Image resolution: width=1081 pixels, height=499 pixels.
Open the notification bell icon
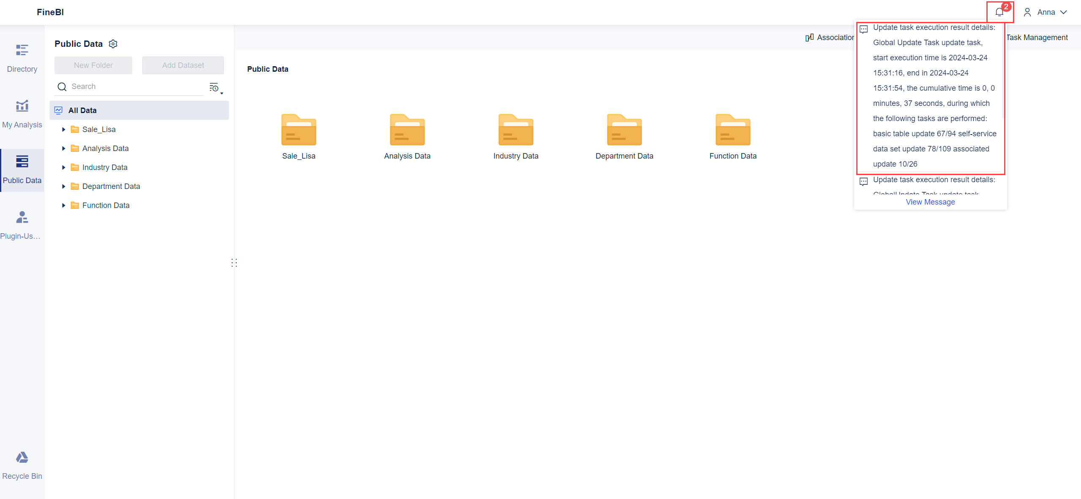(999, 12)
